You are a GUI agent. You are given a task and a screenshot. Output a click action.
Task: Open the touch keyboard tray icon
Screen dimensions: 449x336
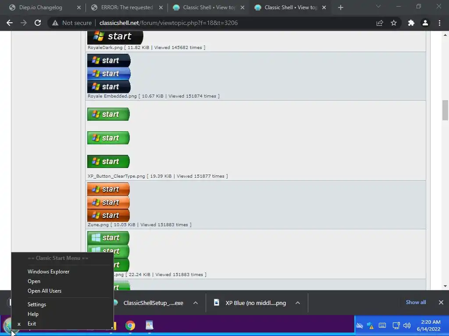point(382,325)
